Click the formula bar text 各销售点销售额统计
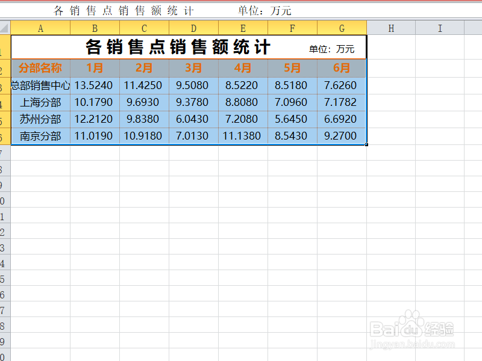This screenshot has width=482, height=361. [x=124, y=11]
